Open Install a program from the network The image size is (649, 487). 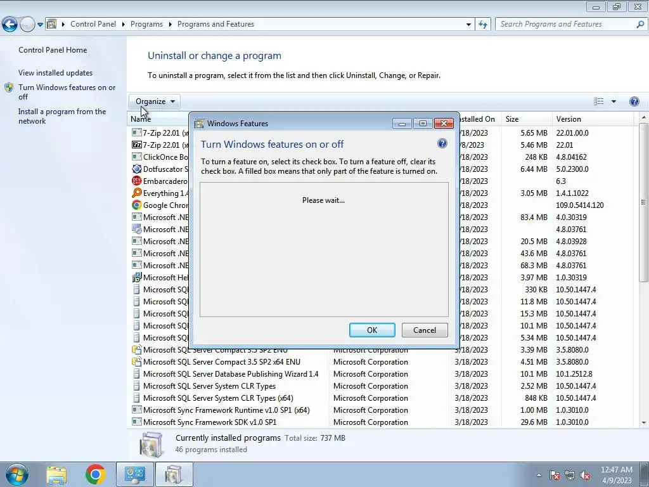(62, 117)
